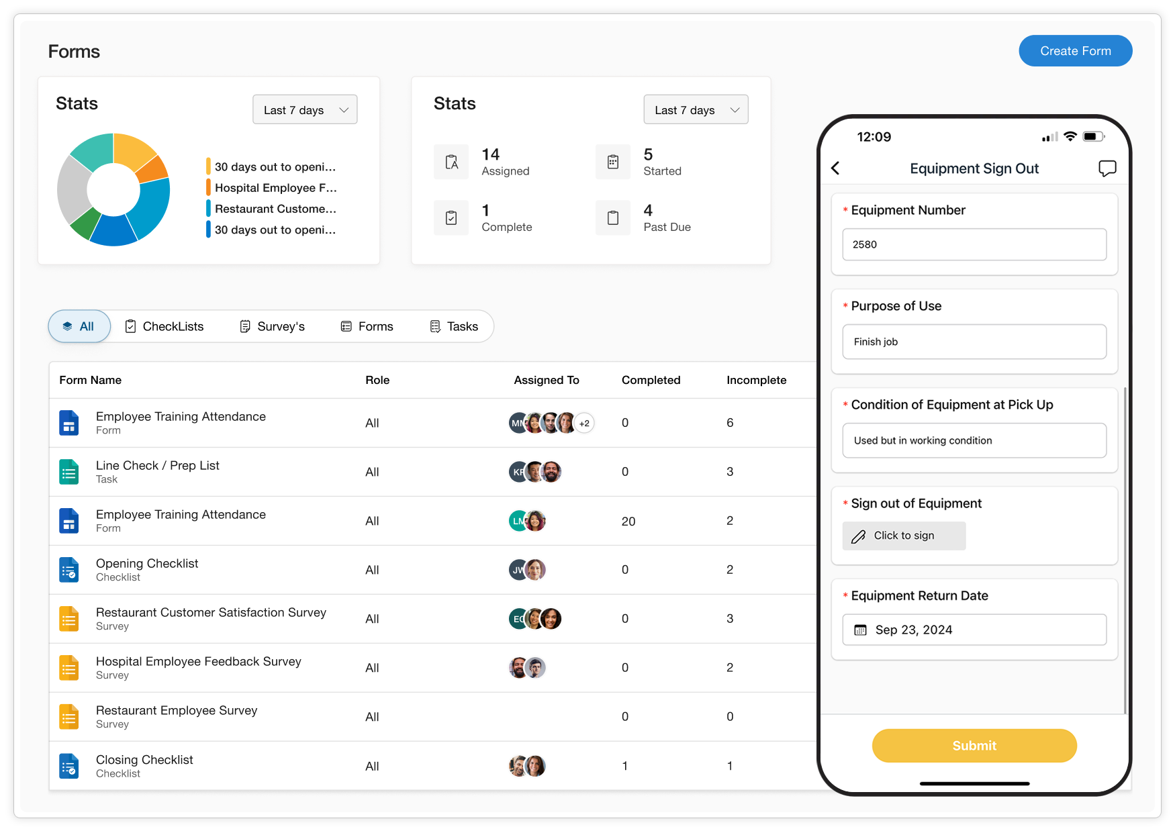Open the Equipment Return Date calendar picker
The width and height of the screenshot is (1175, 833).
(861, 630)
